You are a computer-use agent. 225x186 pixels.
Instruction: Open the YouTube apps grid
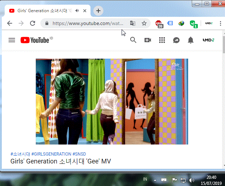tap(162, 40)
